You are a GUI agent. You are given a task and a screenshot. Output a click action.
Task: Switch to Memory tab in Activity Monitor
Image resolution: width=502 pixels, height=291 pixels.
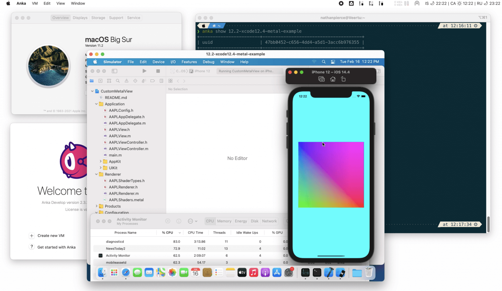pos(224,221)
